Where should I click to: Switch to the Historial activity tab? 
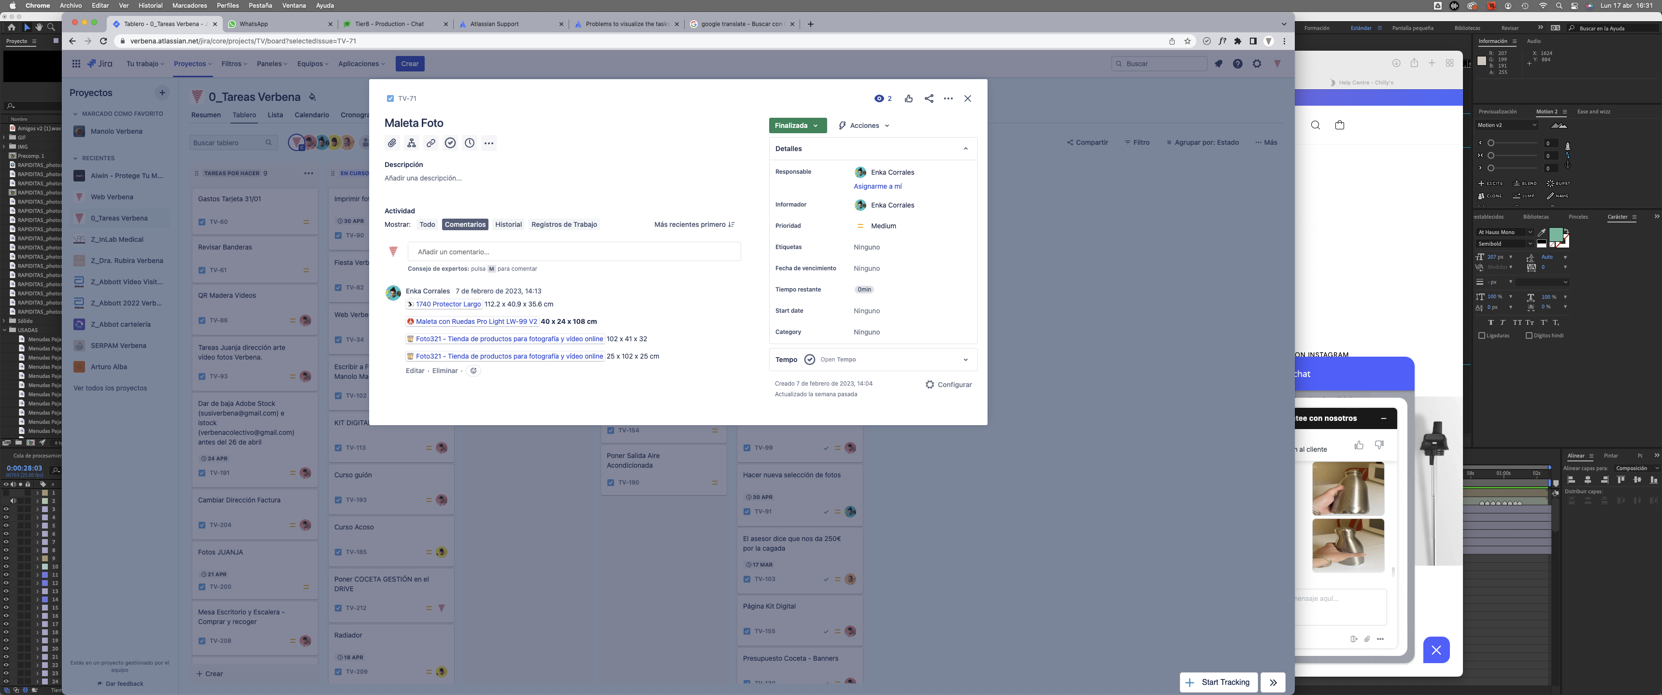(508, 224)
